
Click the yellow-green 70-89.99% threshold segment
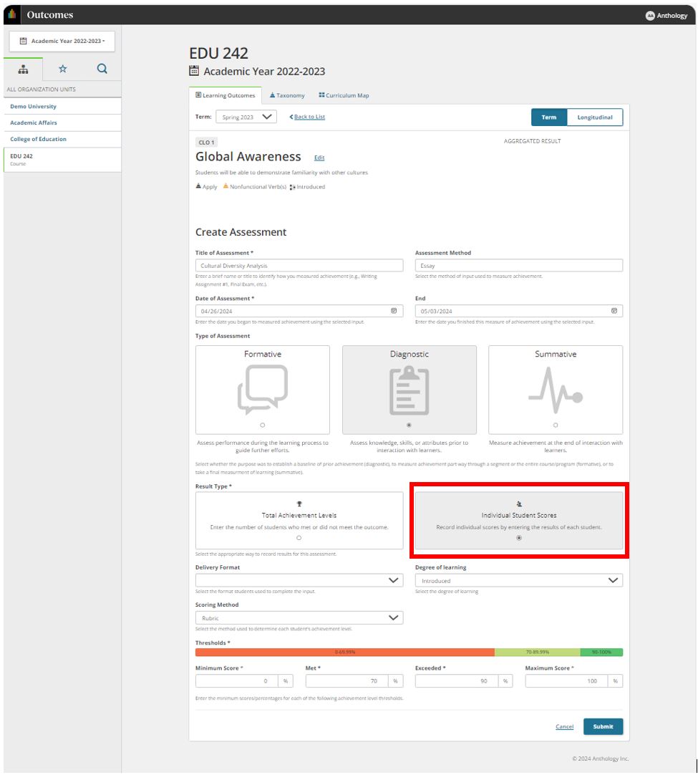[x=538, y=653]
